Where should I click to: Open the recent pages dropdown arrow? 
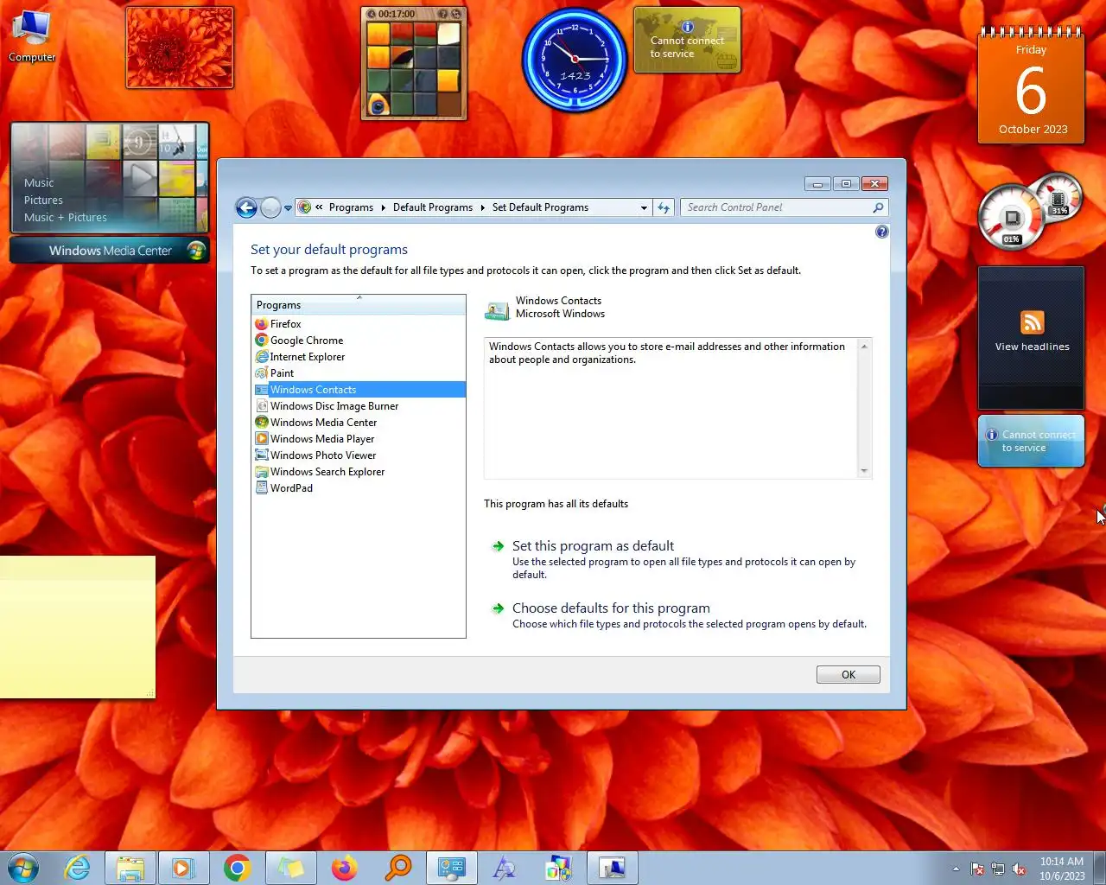[x=288, y=208]
